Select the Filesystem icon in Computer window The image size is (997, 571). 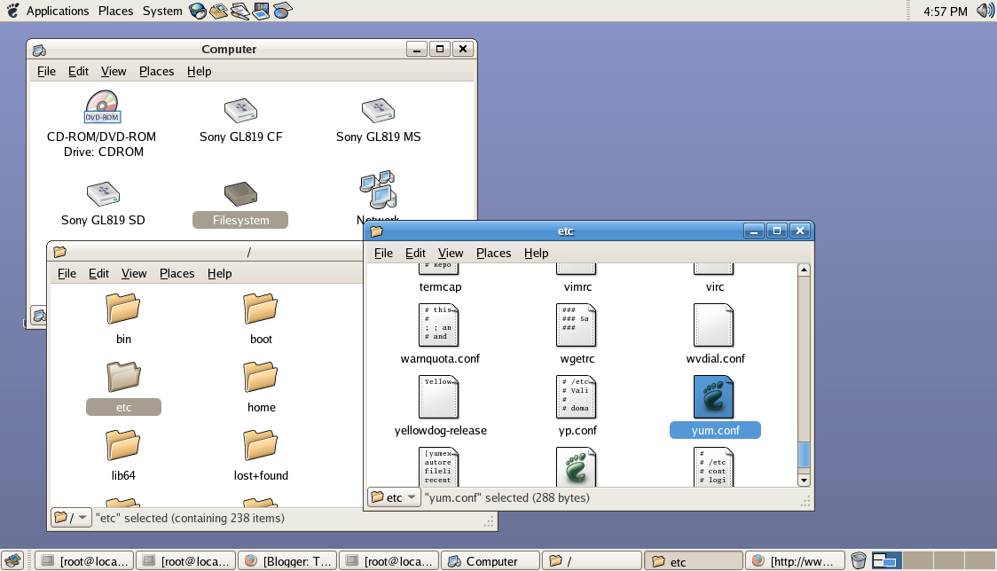[240, 194]
